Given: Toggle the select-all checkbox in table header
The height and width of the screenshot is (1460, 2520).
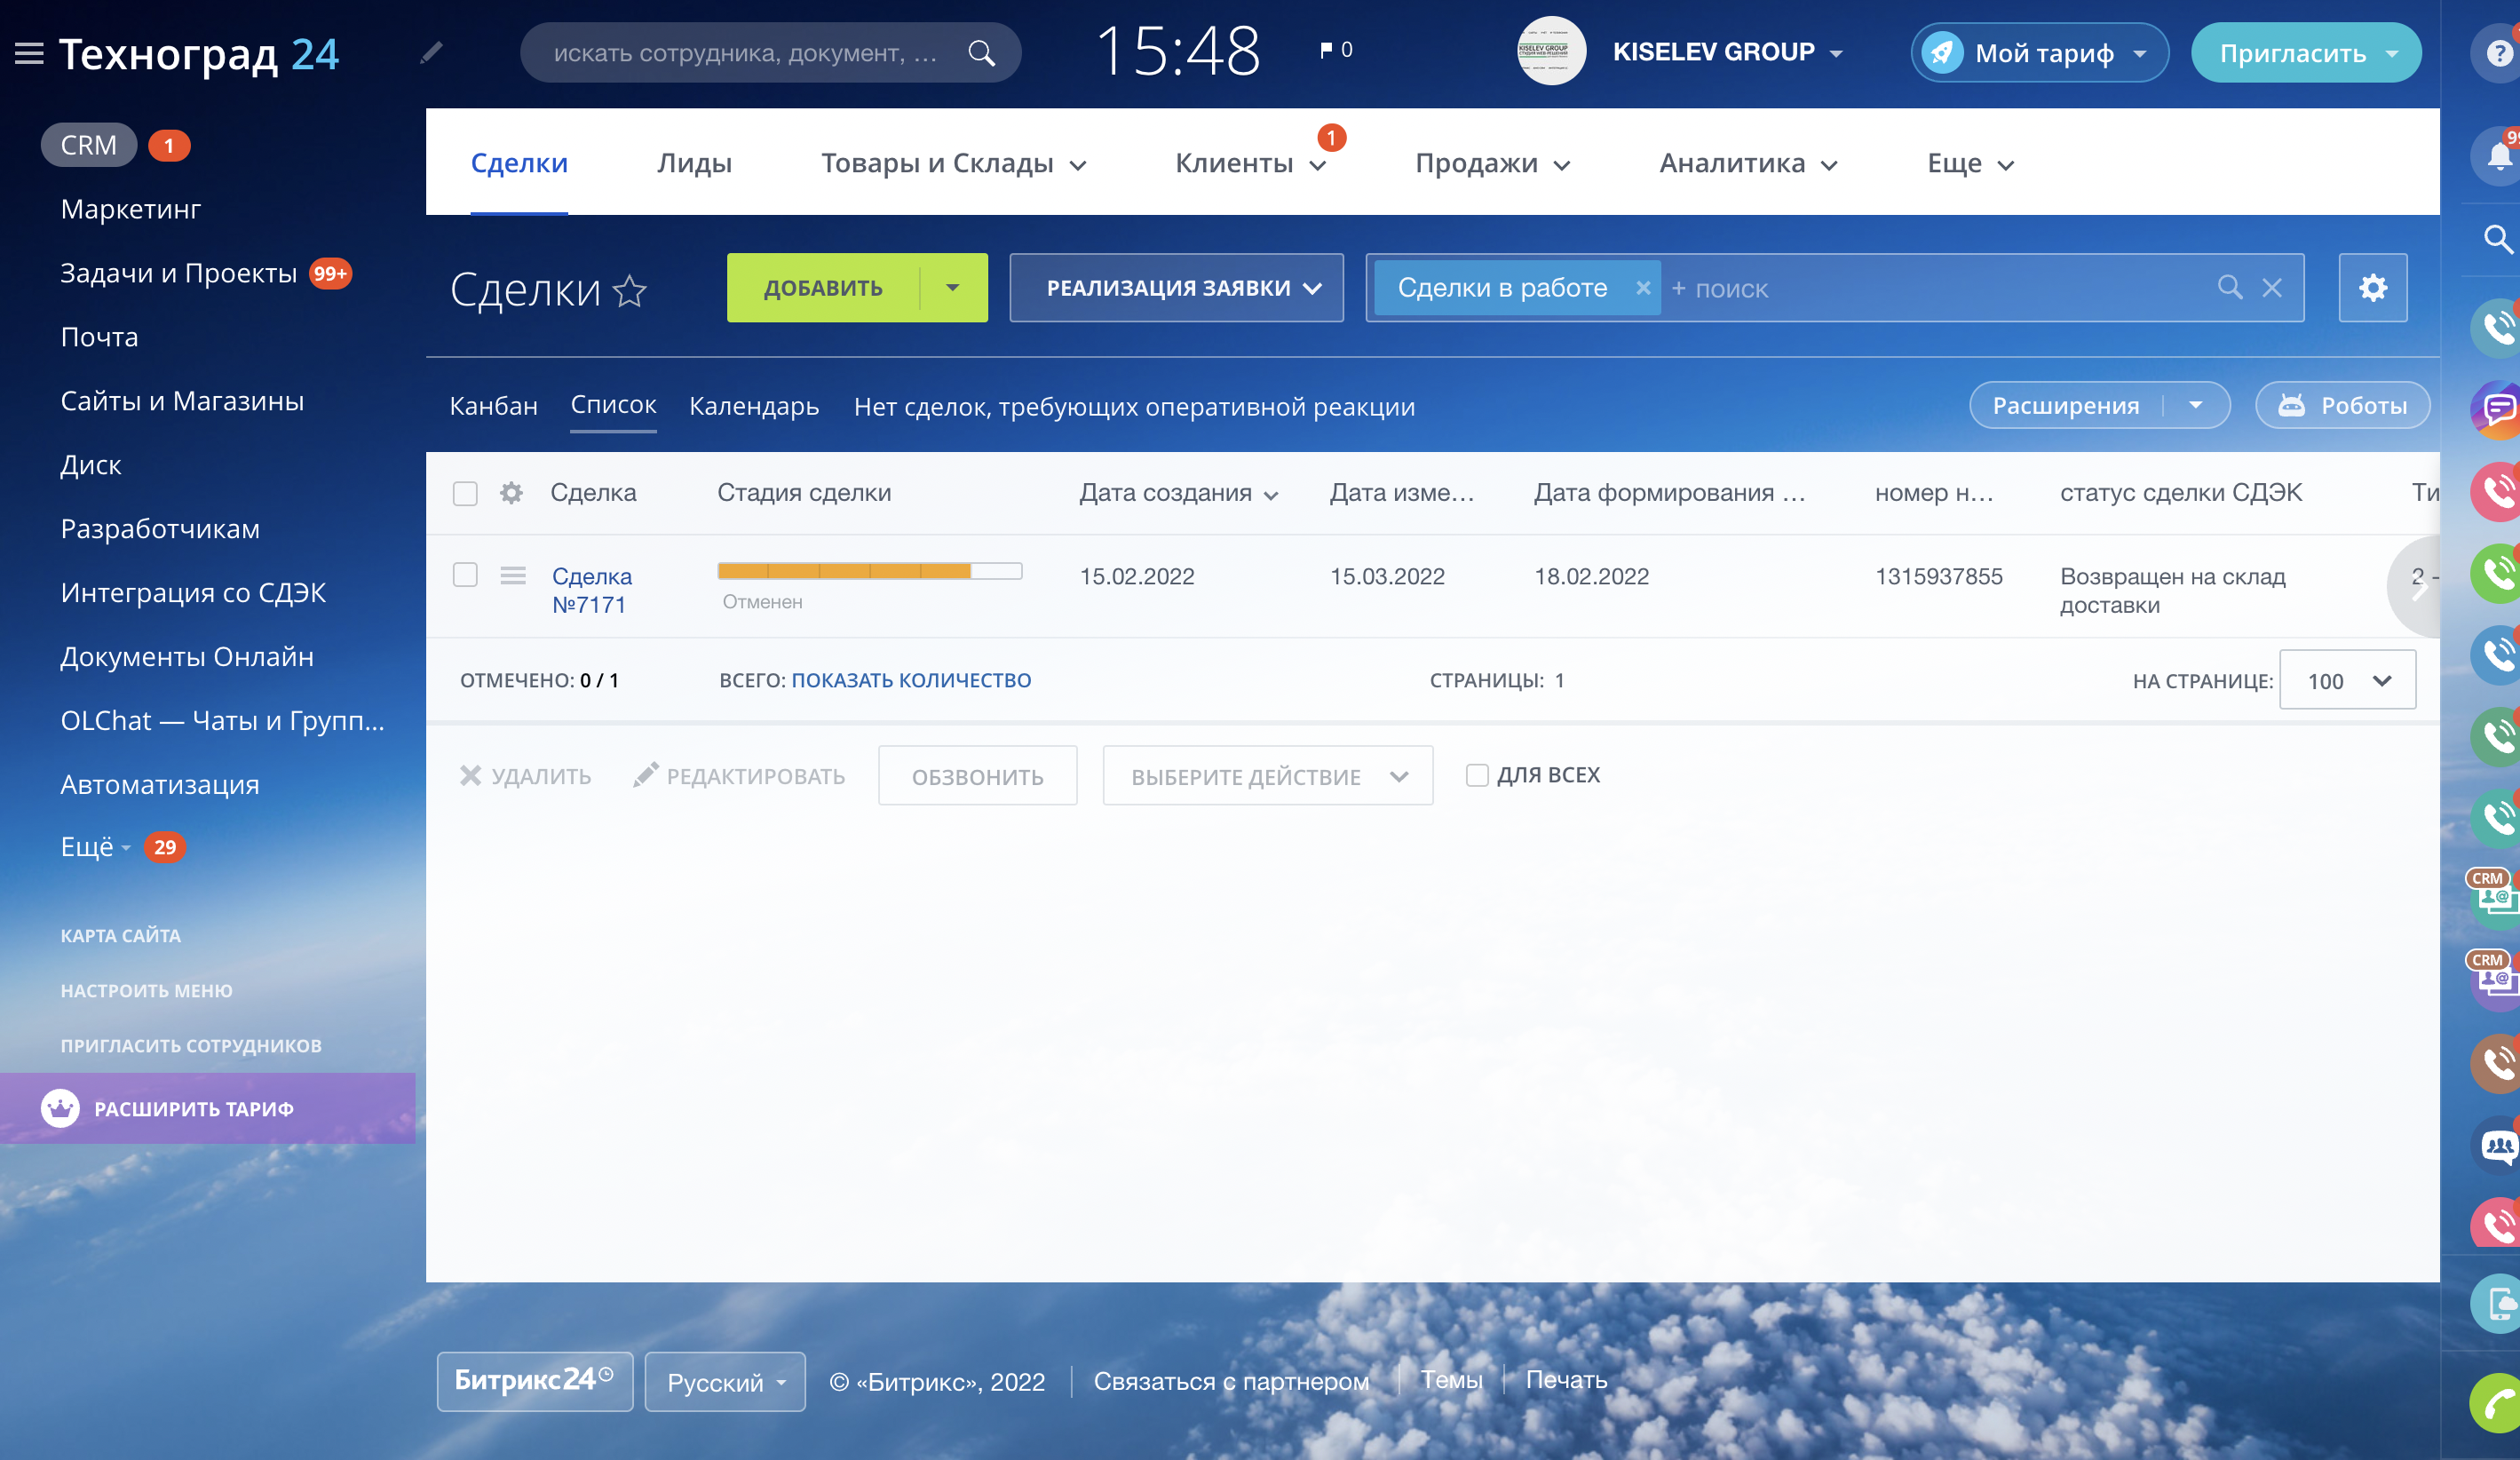Looking at the screenshot, I should coord(465,493).
